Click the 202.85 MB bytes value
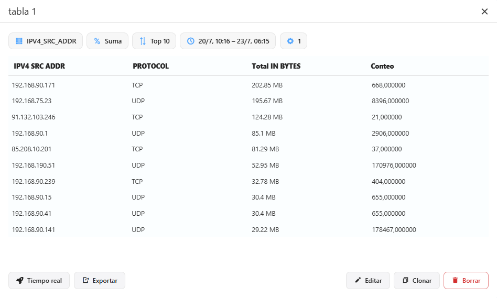Image resolution: width=497 pixels, height=298 pixels. [267, 85]
